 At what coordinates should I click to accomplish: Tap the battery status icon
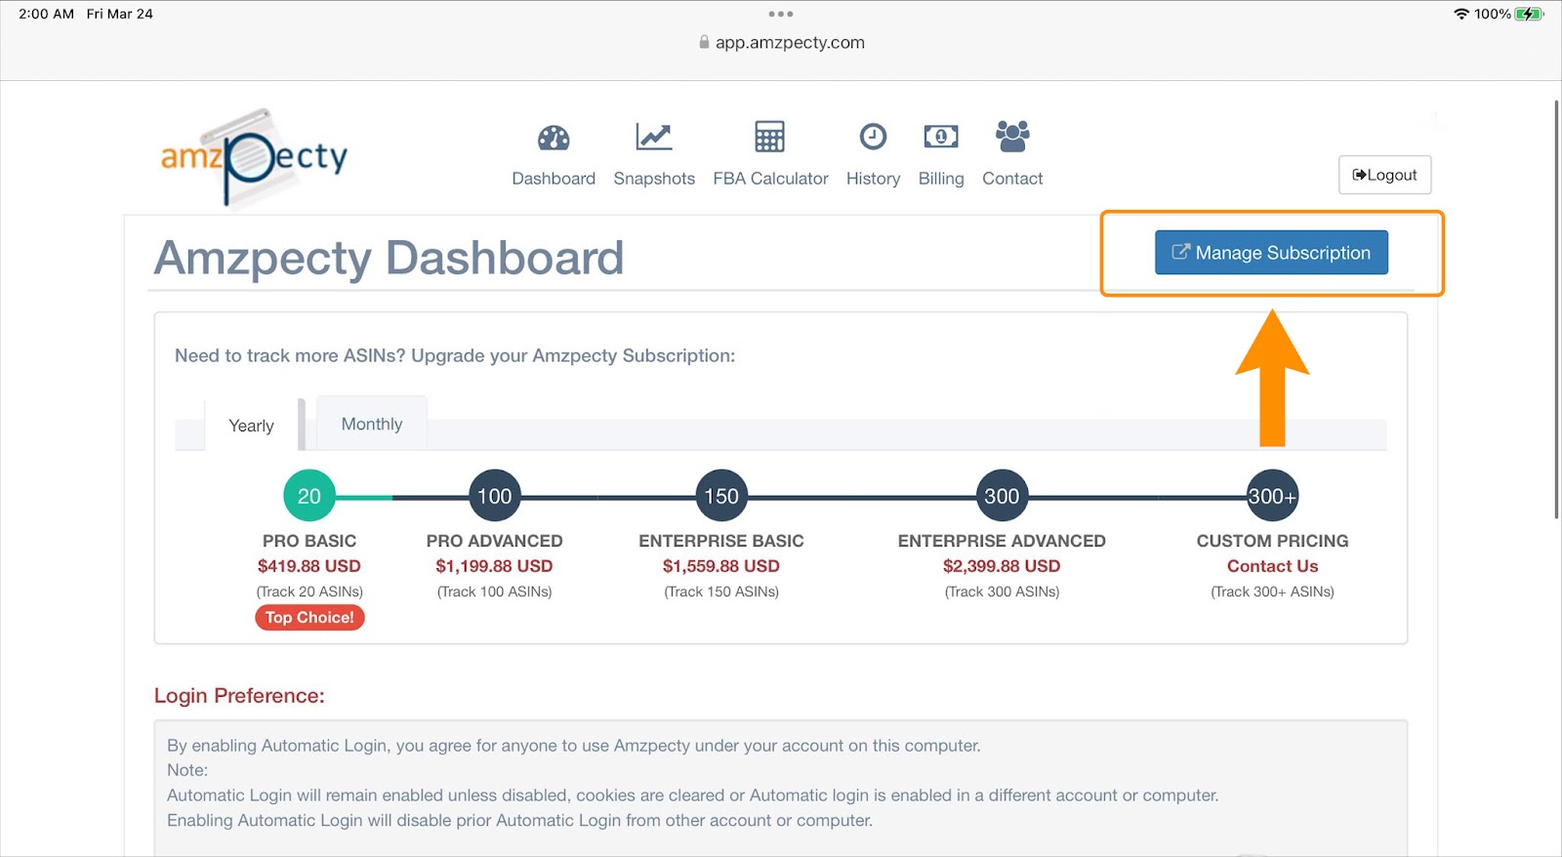point(1529,14)
